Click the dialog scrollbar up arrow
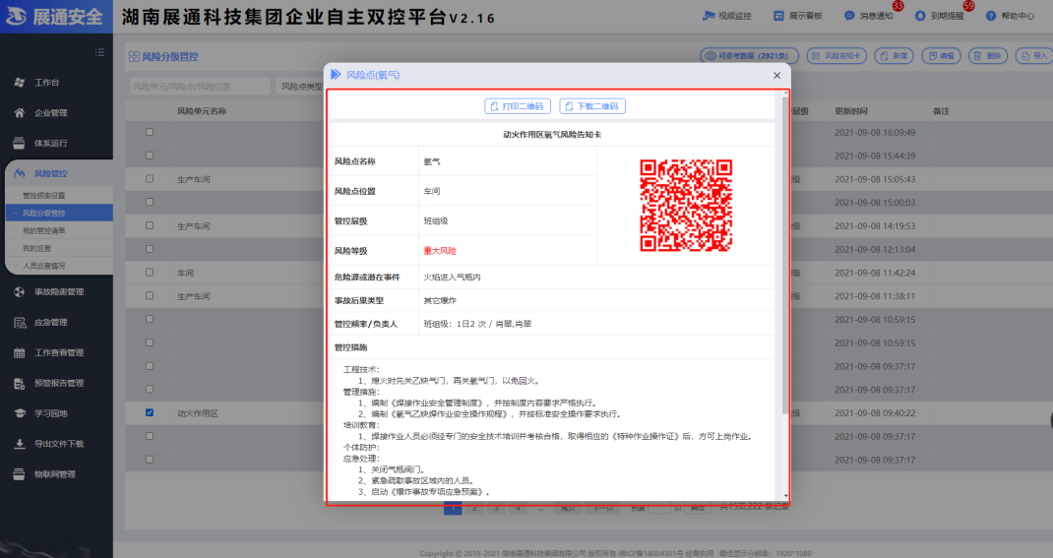 (785, 94)
